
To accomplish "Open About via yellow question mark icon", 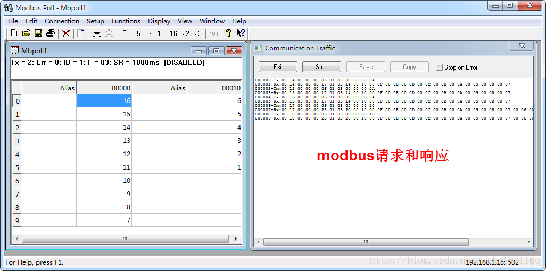I will (x=228, y=33).
